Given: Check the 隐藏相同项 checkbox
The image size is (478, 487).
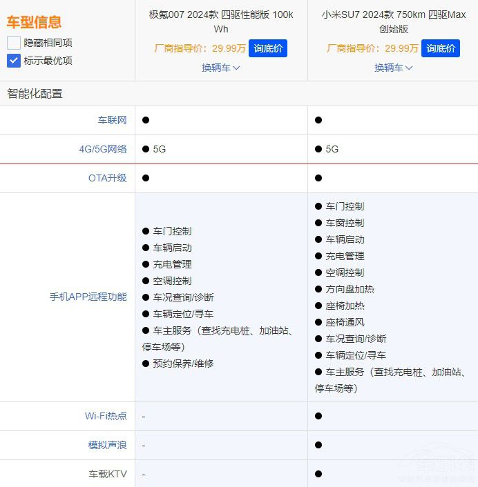Looking at the screenshot, I should (x=14, y=43).
